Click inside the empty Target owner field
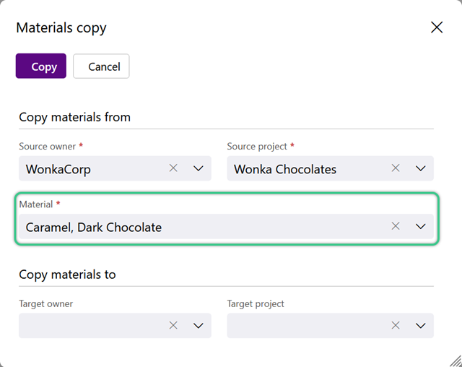 tap(115, 326)
